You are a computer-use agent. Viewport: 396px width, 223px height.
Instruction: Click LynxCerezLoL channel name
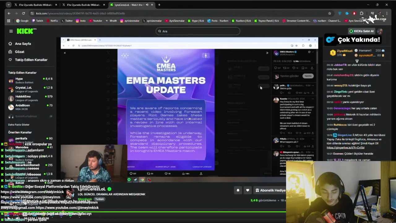[x=92, y=189]
